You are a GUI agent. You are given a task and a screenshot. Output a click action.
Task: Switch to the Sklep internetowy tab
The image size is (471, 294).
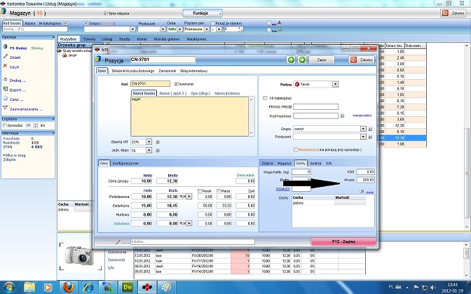tap(193, 71)
